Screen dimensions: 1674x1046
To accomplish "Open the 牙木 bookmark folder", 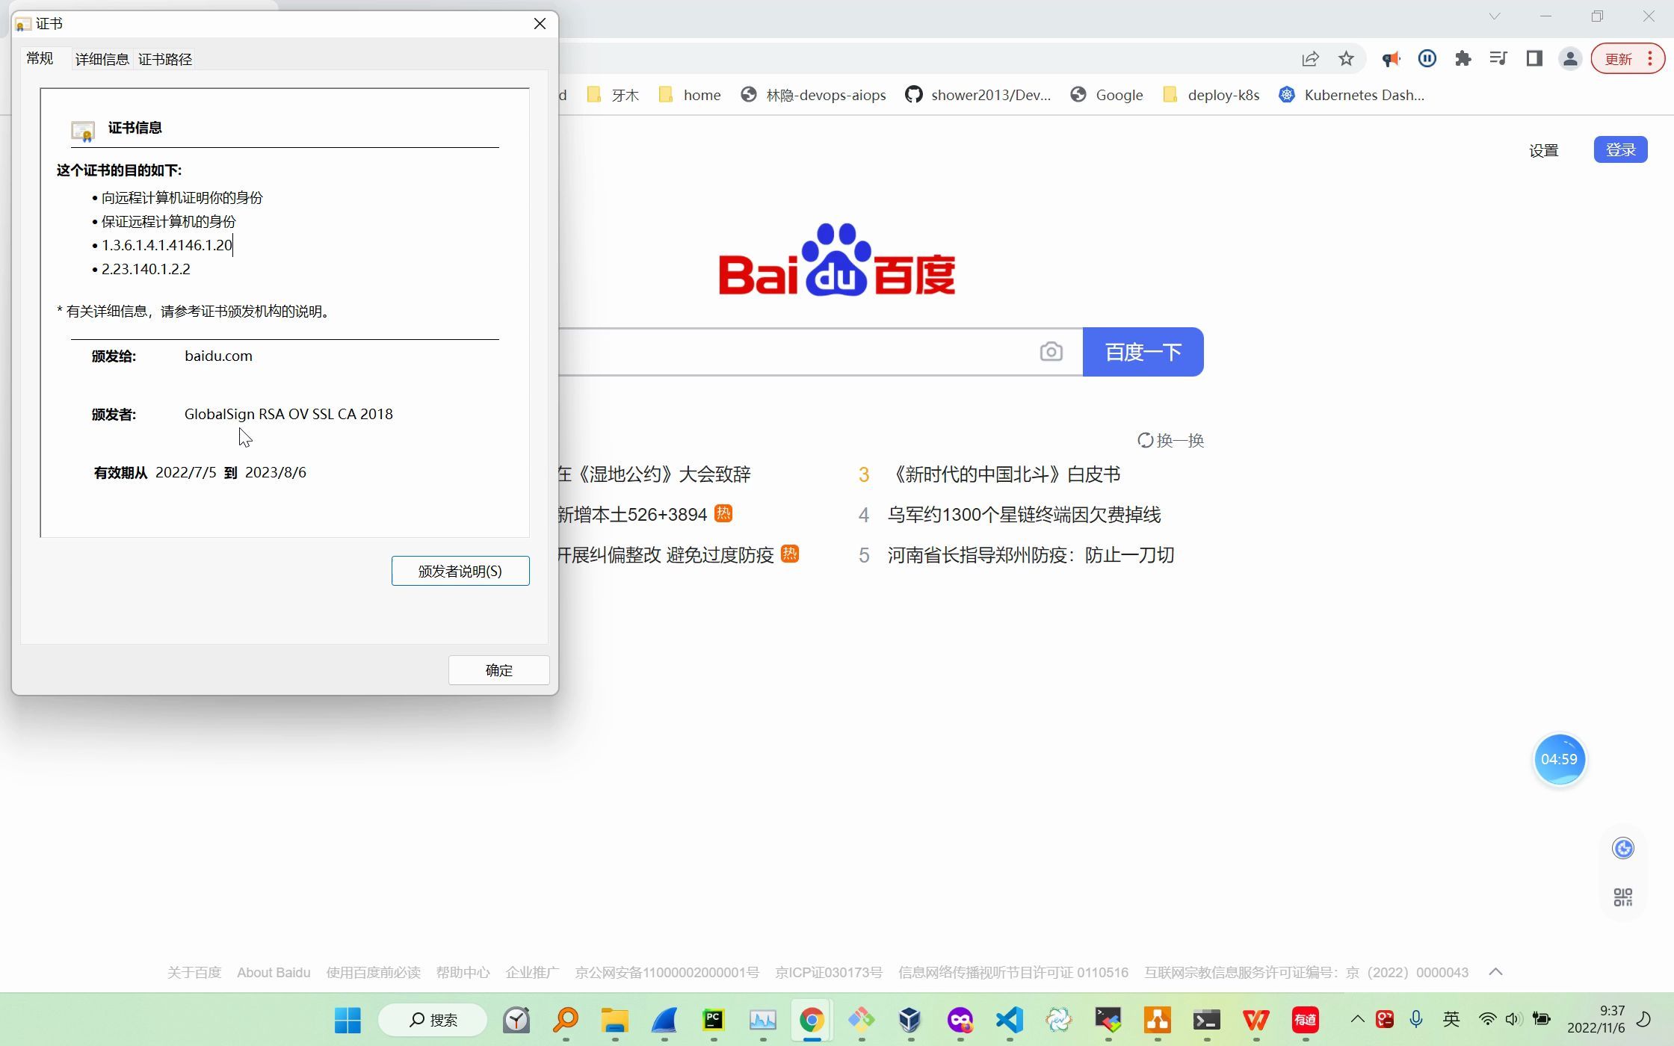I will (x=613, y=95).
